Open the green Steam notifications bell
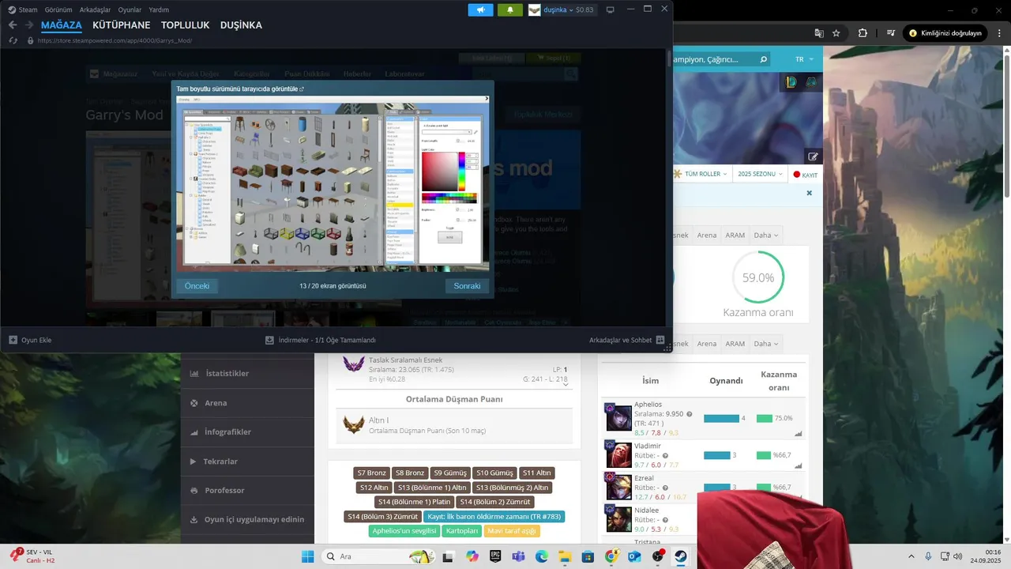 [509, 9]
